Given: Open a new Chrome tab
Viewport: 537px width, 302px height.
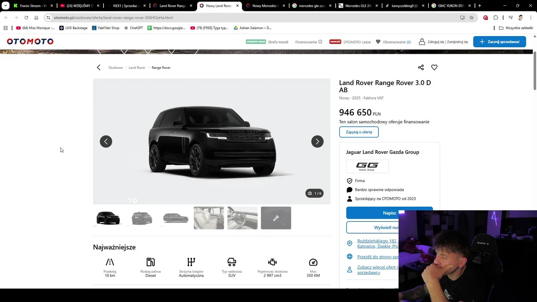Looking at the screenshot, I should click(x=480, y=6).
